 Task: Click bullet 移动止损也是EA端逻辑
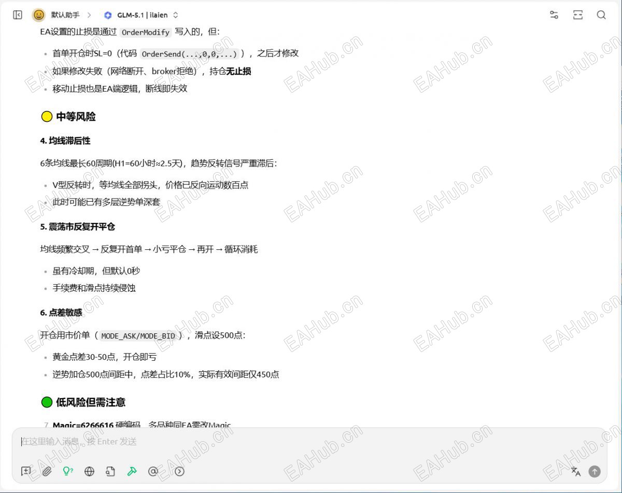click(120, 89)
